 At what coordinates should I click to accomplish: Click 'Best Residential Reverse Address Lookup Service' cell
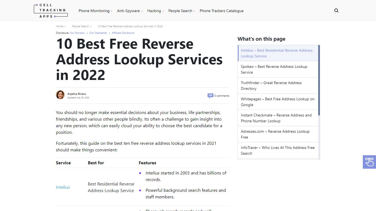coord(111,187)
